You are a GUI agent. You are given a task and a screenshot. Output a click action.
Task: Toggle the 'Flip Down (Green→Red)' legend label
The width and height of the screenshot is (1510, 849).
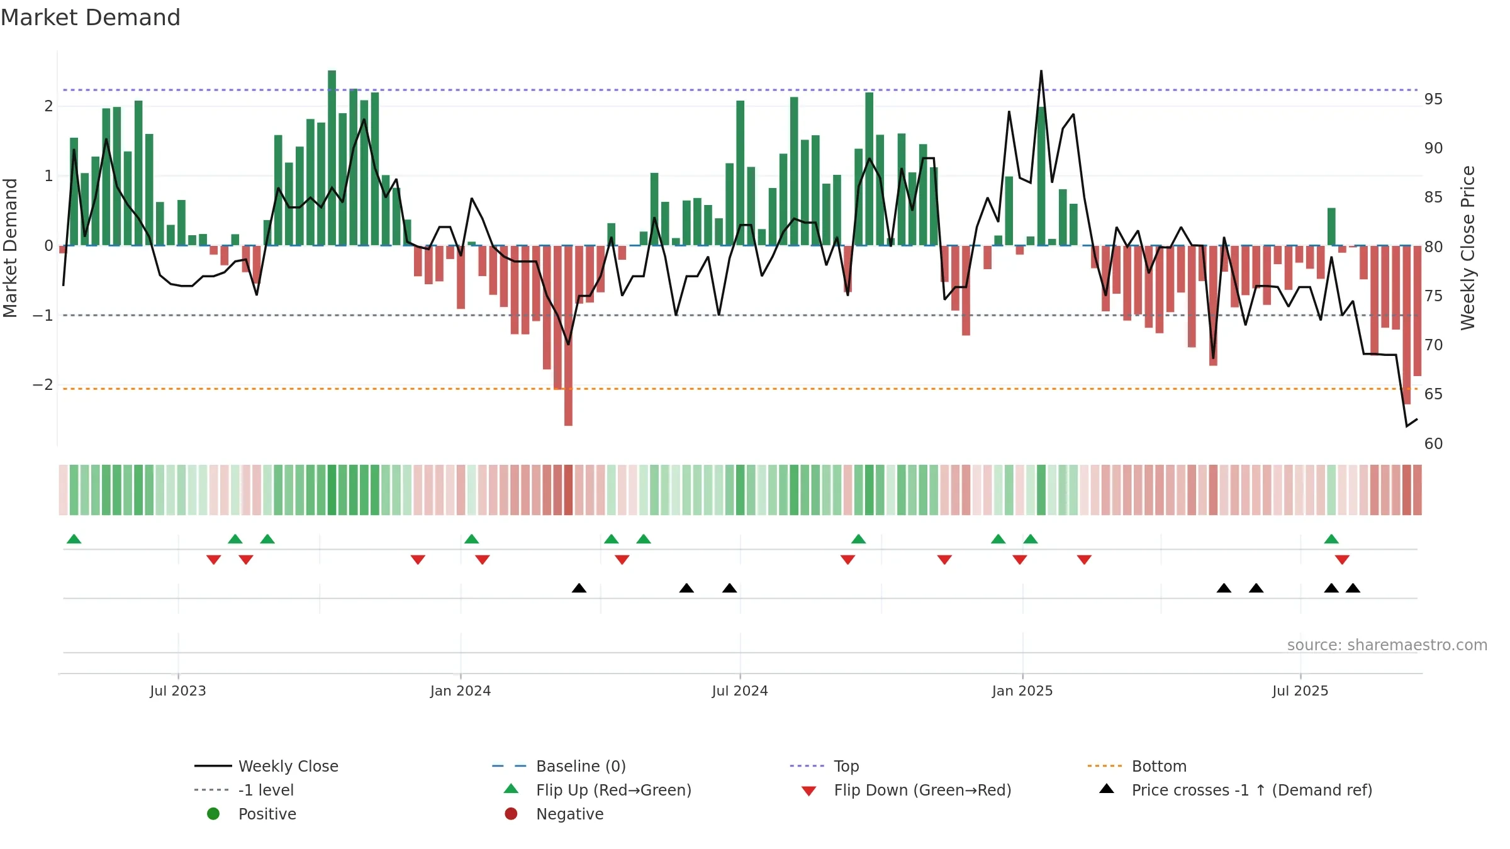click(922, 790)
